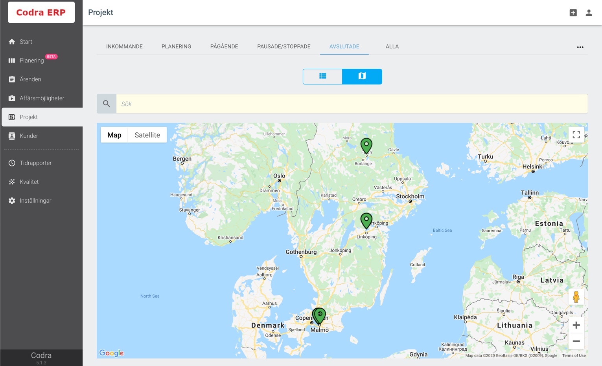Click the add new plus icon in the header
Viewport: 602px width, 366px height.
coord(573,13)
